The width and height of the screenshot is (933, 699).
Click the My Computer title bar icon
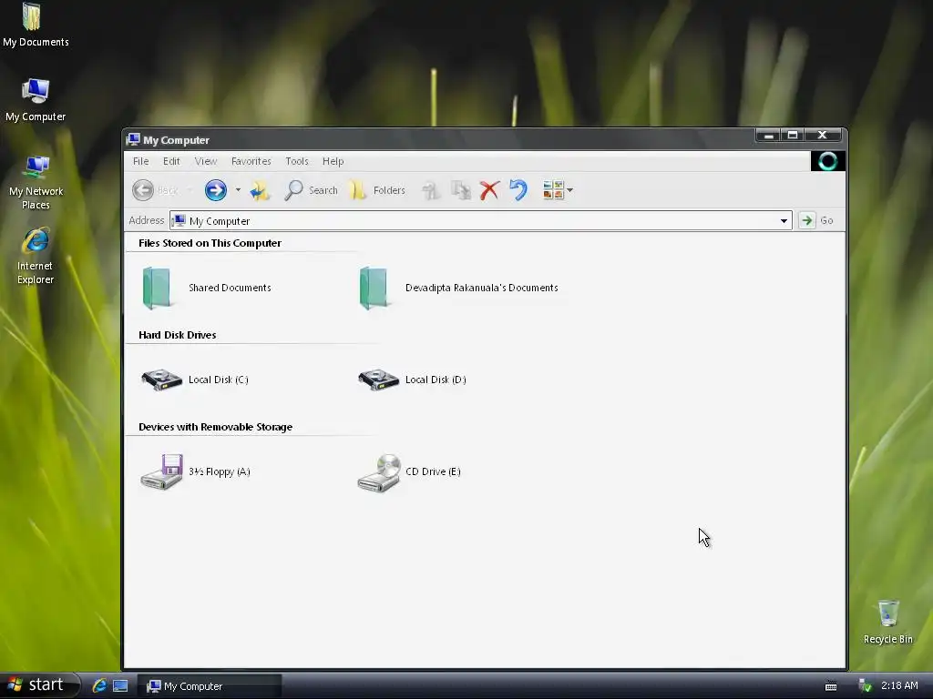click(133, 139)
